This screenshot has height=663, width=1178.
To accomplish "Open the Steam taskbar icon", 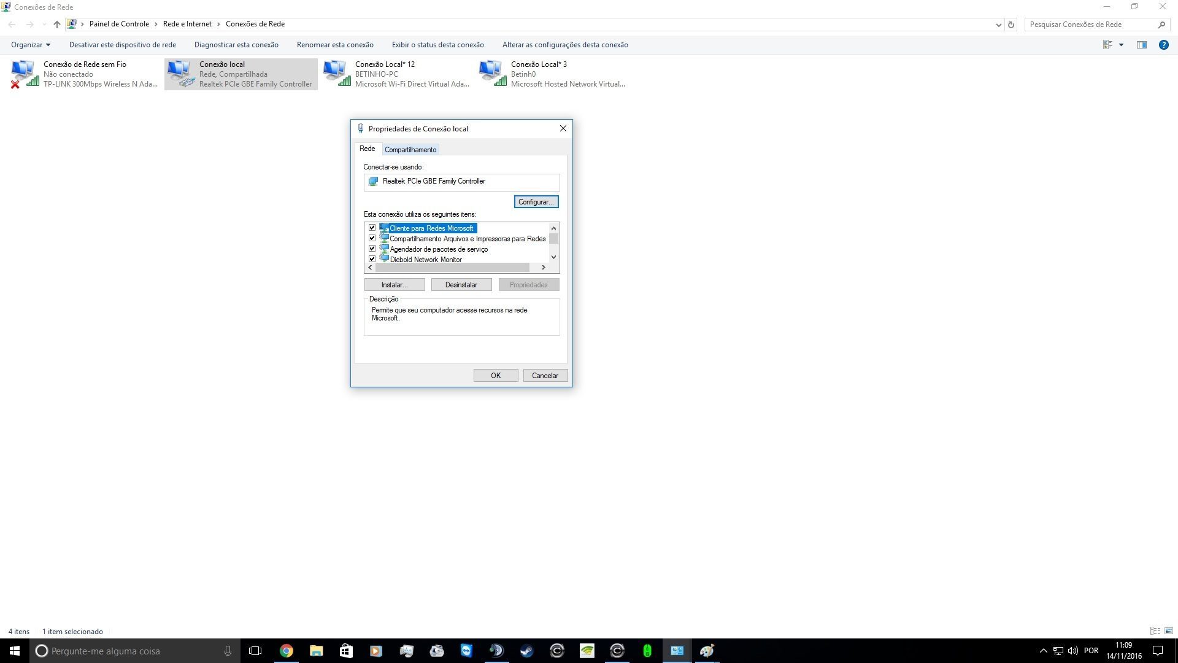I will (526, 651).
